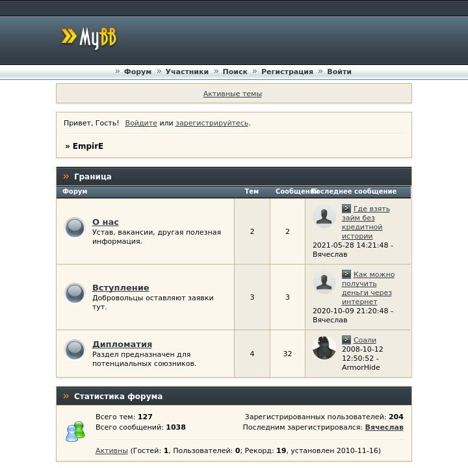Click the message count 32 for Дипломатия
The width and height of the screenshot is (468, 468).
(287, 354)
